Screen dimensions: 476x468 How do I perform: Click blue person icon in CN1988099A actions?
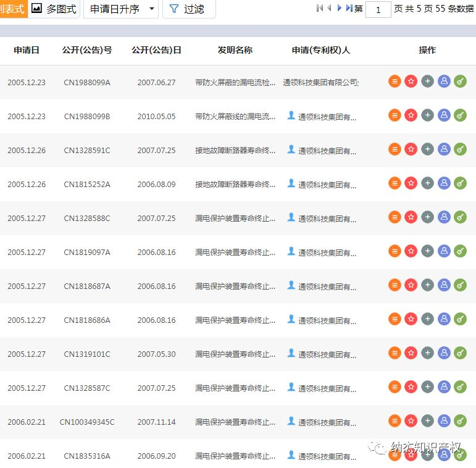[444, 81]
